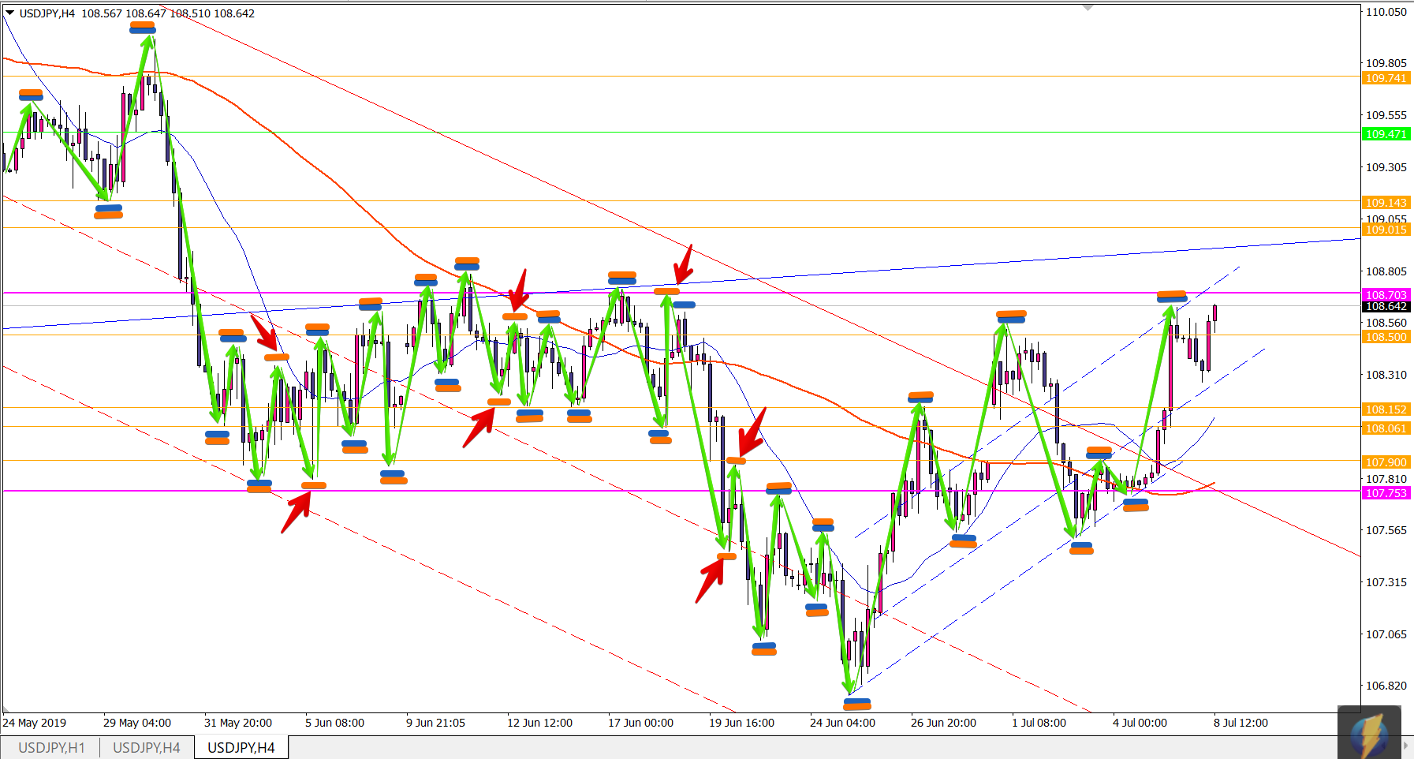
Task: Click the orange 109.015 price label
Action: (1386, 230)
